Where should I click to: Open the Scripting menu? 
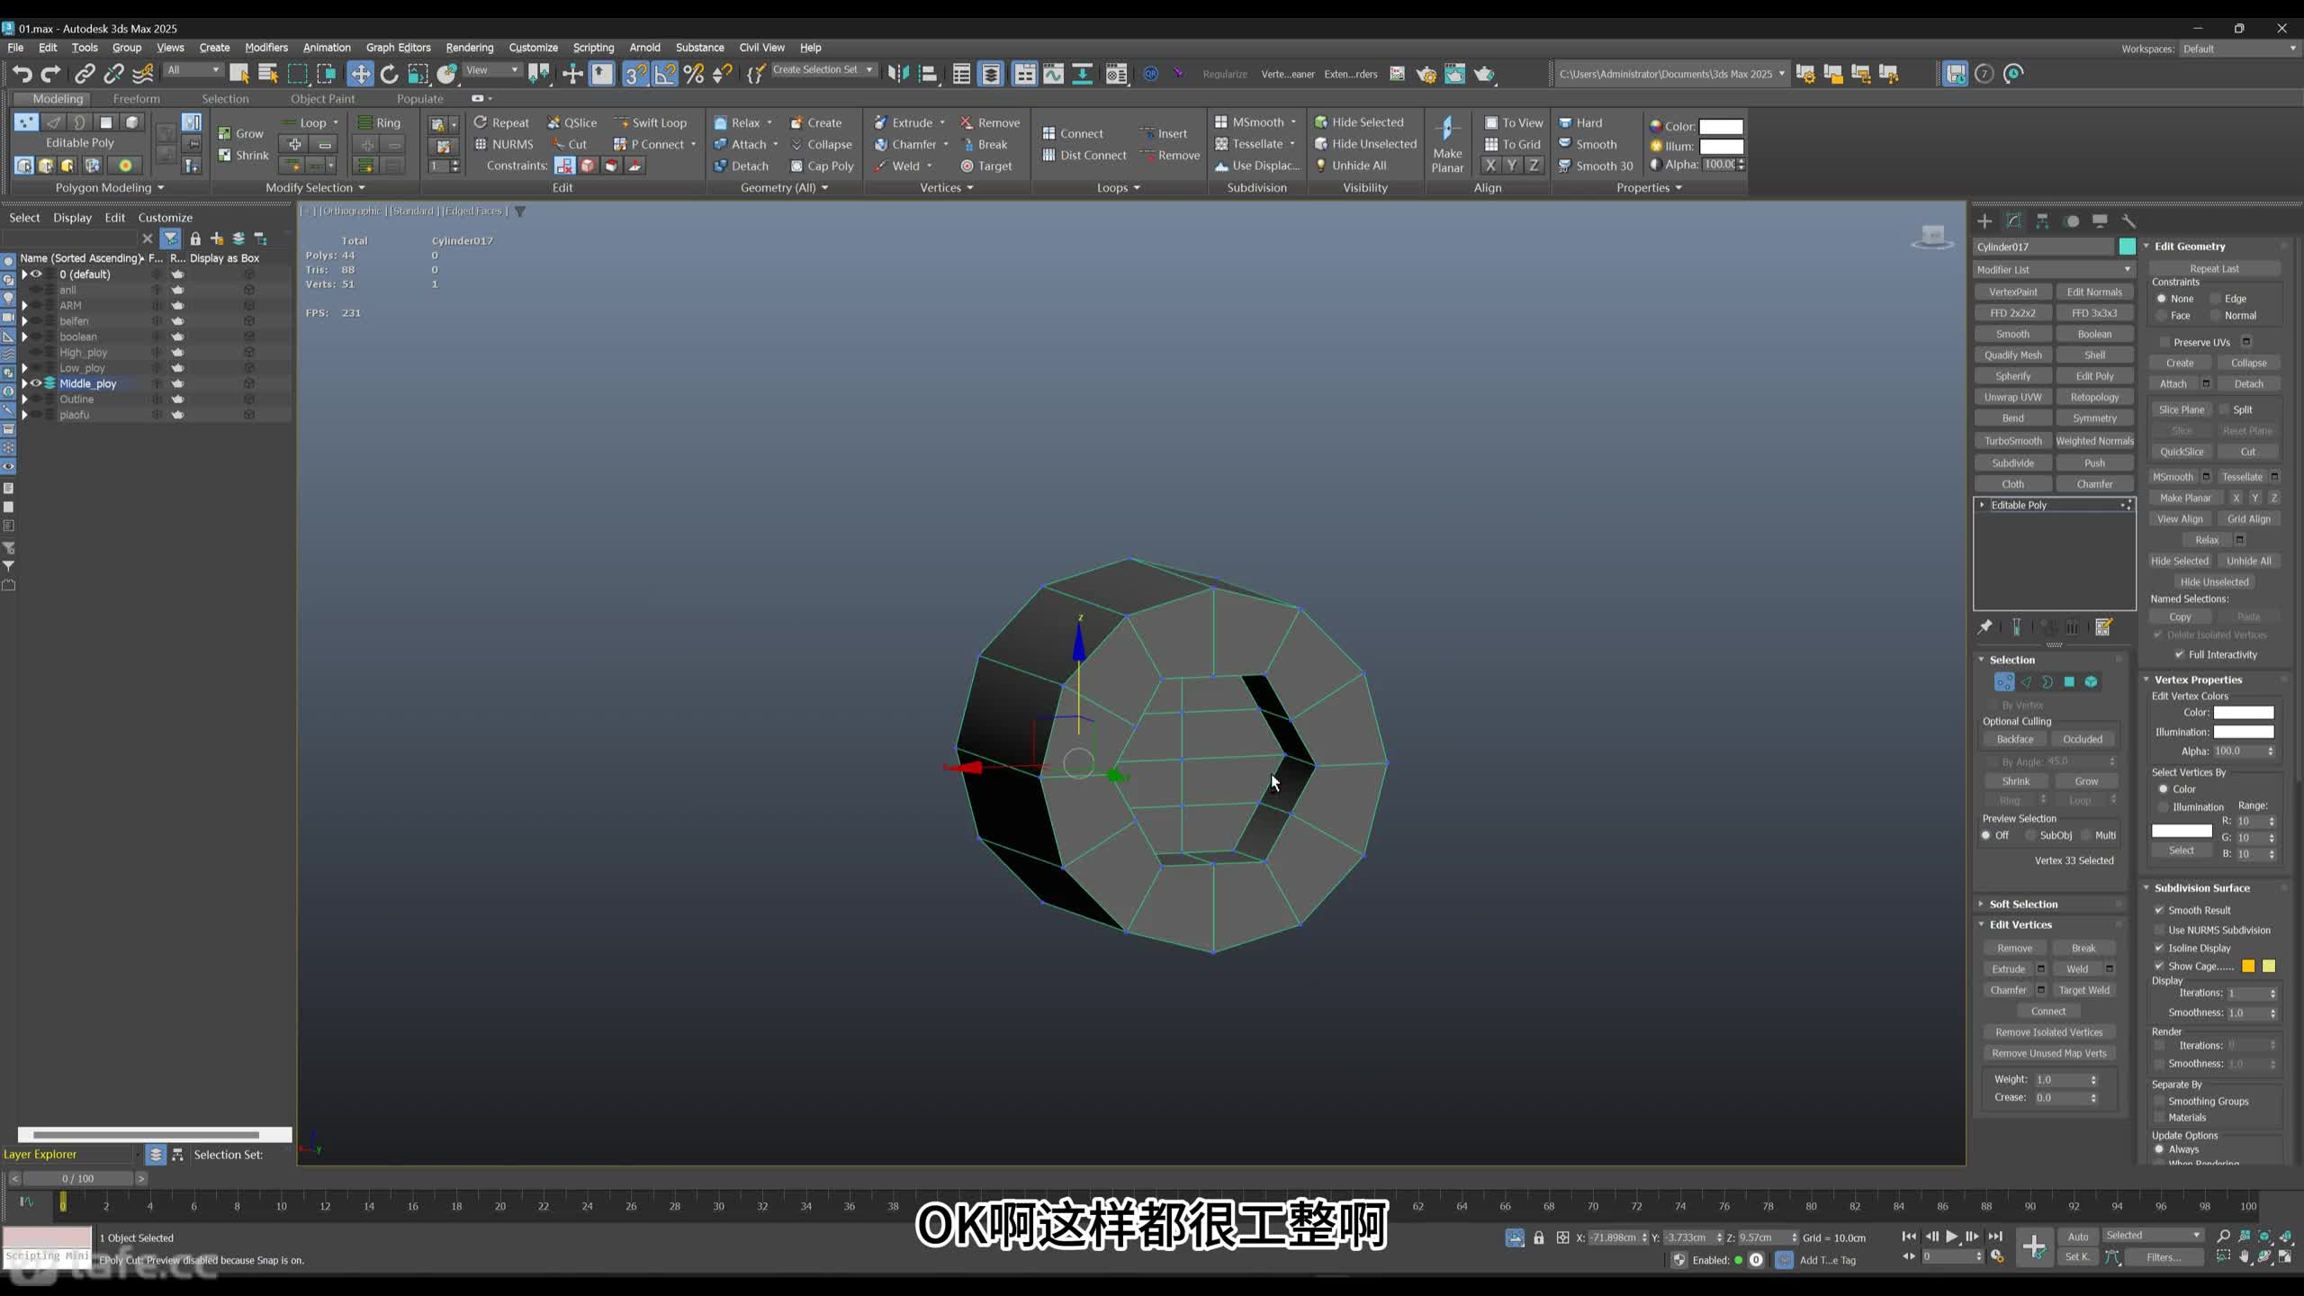(x=593, y=48)
